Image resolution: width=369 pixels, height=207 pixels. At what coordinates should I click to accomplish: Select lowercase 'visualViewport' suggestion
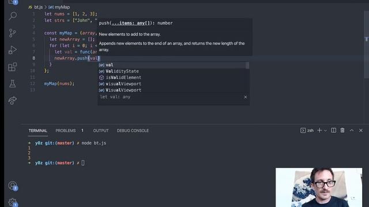(173, 84)
